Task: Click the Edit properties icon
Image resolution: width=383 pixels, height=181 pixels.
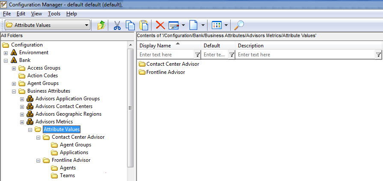Action: coord(173,25)
